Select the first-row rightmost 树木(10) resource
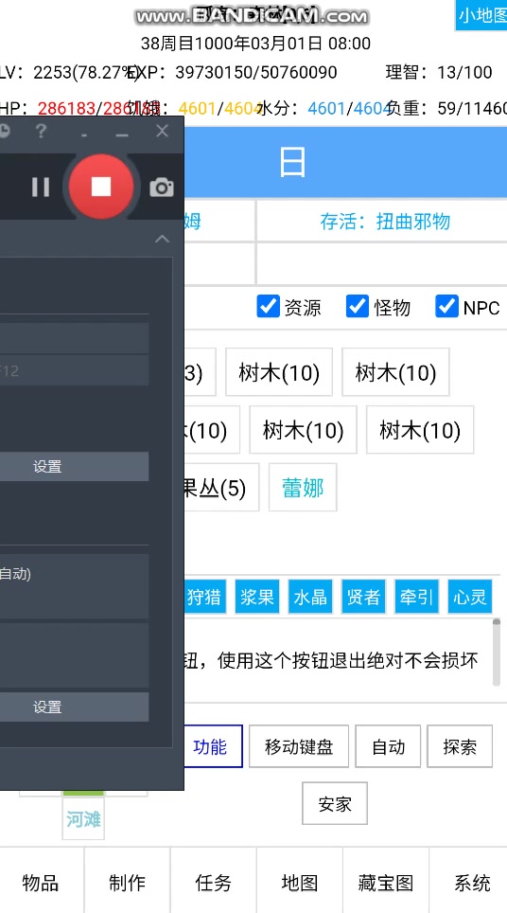Screen dimensions: 507x913 click(x=395, y=372)
